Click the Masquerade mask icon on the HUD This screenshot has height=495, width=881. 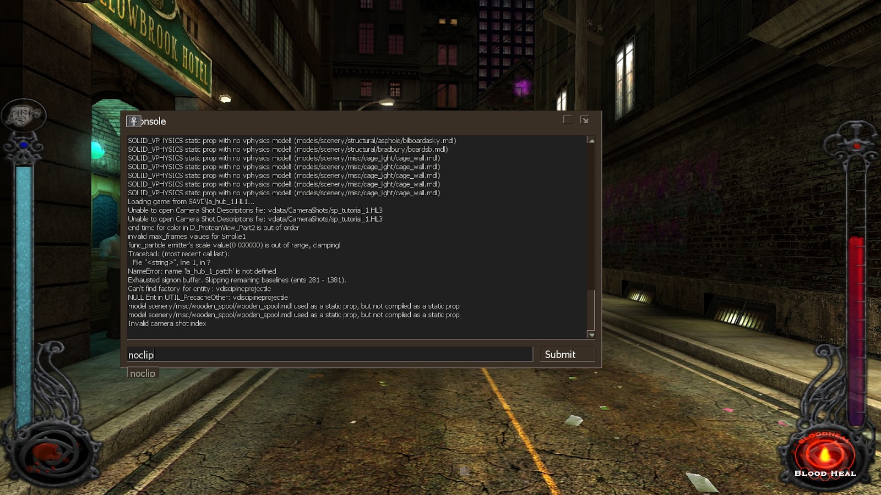click(23, 115)
